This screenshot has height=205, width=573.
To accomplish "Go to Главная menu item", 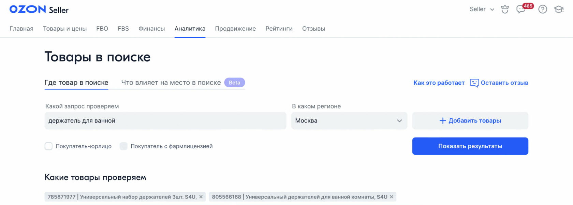I will click(21, 29).
